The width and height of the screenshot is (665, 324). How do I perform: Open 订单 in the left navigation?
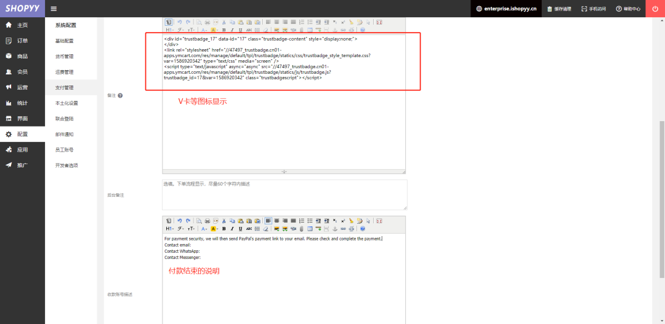(x=22, y=41)
